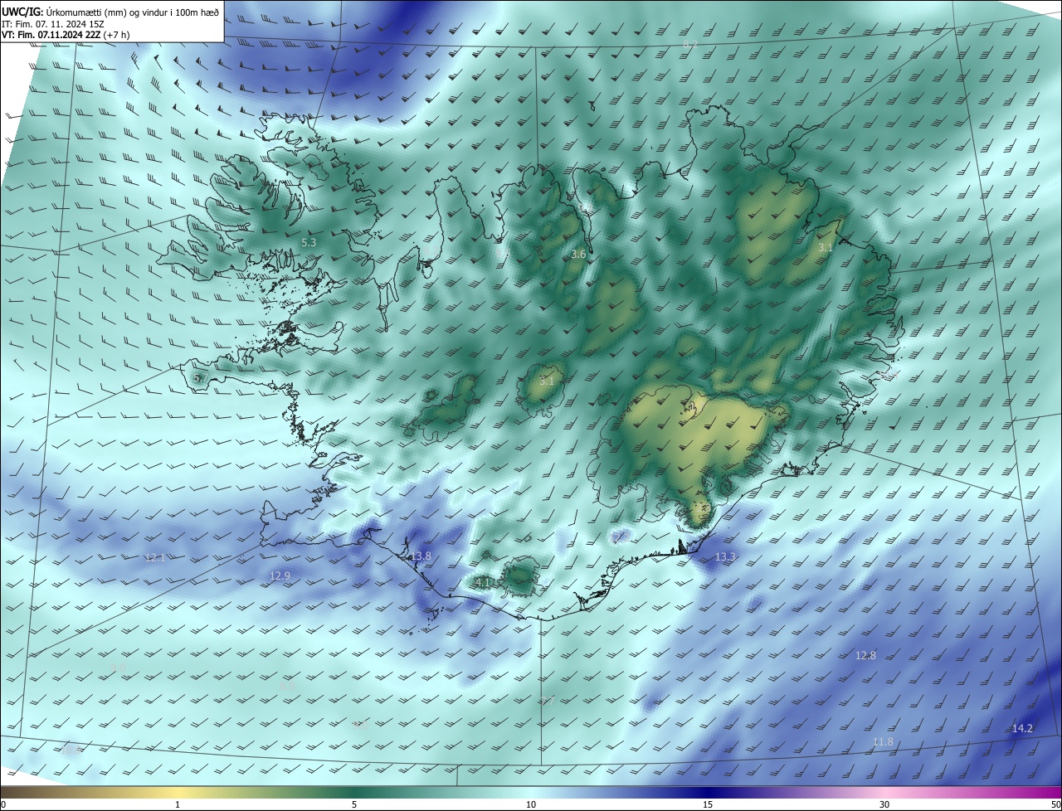The height and width of the screenshot is (811, 1062).
Task: Click the 12.1 value label
Action: click(155, 557)
